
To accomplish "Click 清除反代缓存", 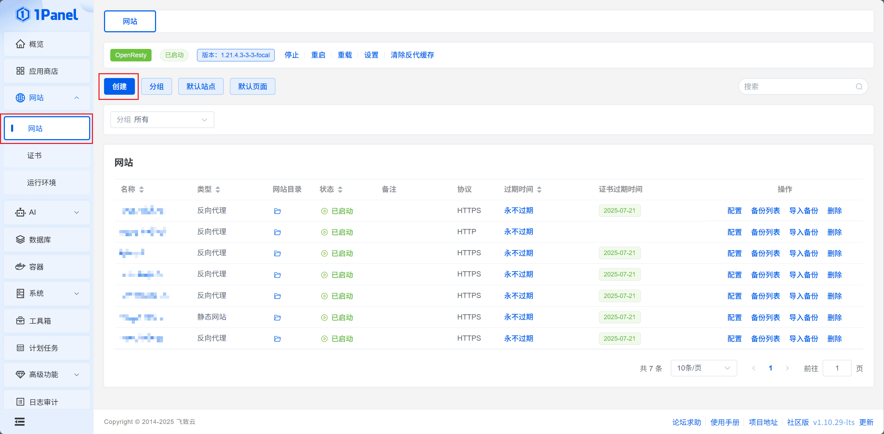I will (412, 55).
